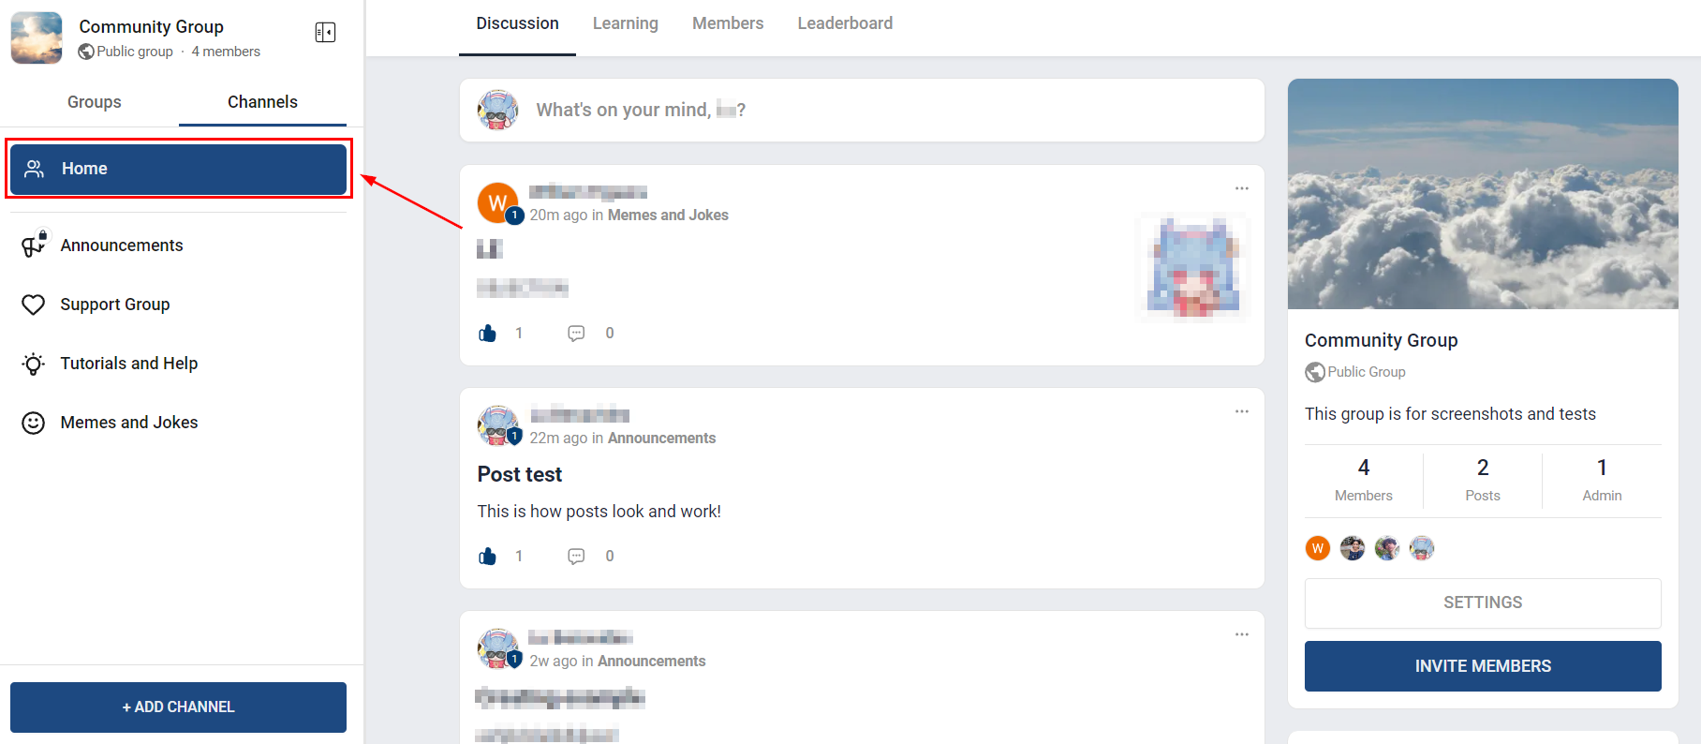
Task: Click the INVITE MEMBERS button
Action: (x=1483, y=666)
